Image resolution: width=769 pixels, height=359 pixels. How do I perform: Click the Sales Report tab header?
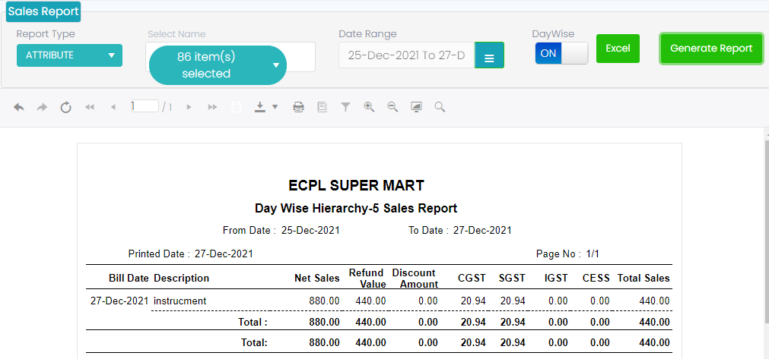[x=43, y=11]
